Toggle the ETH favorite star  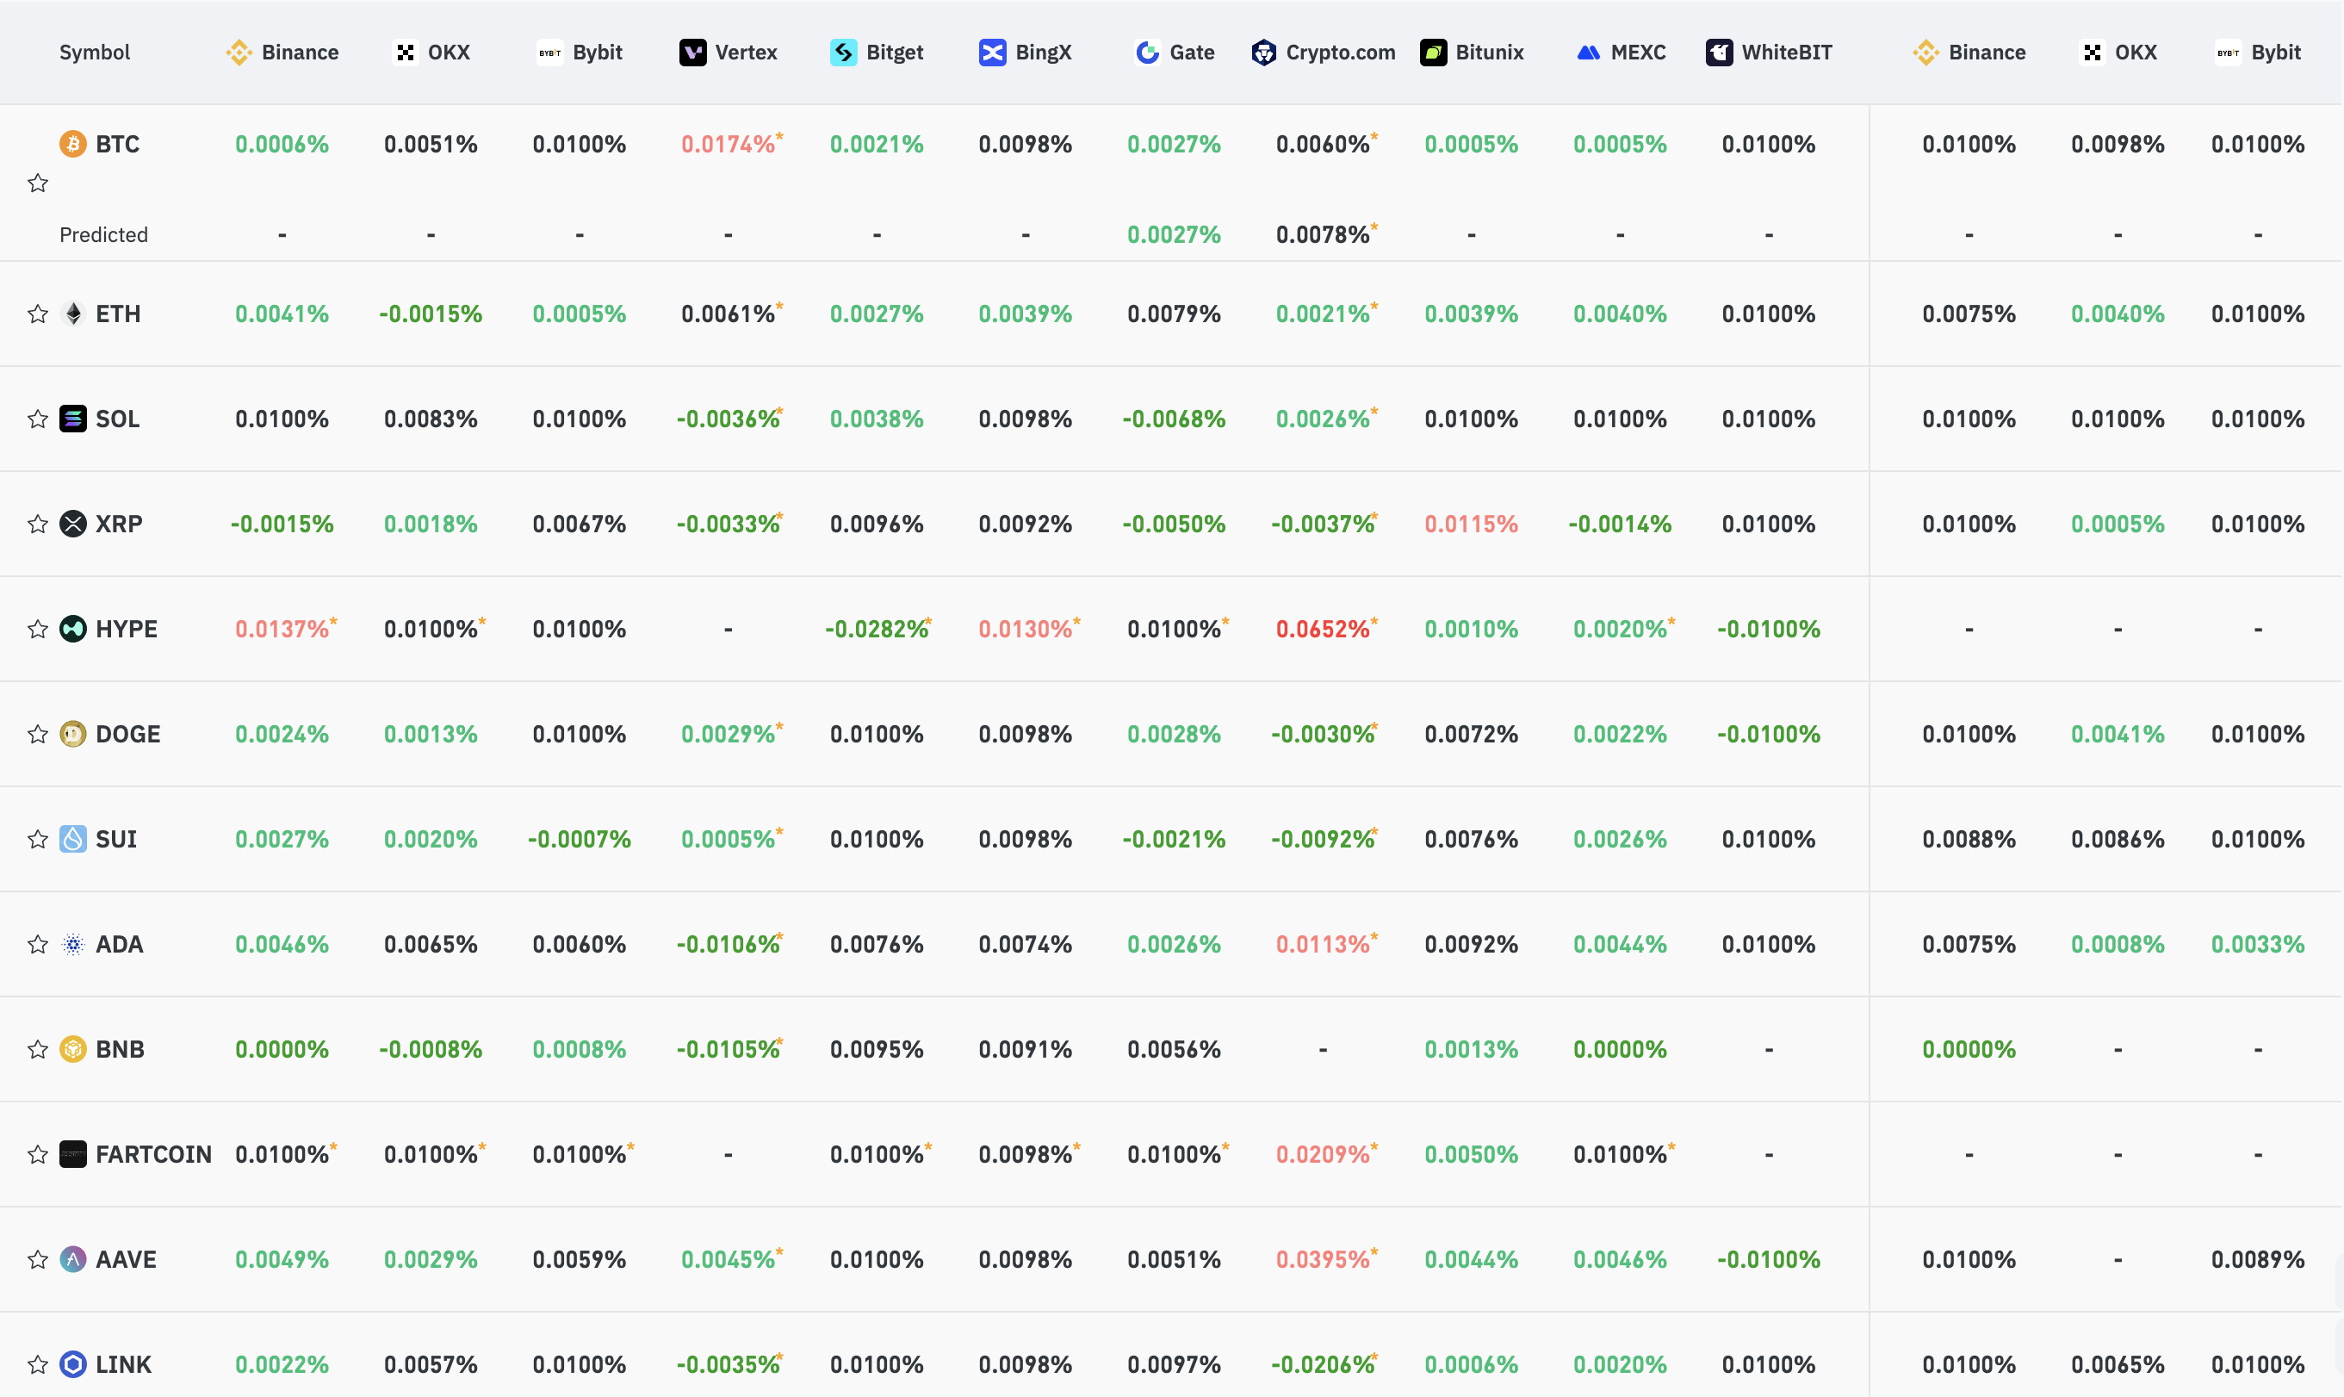pos(38,314)
